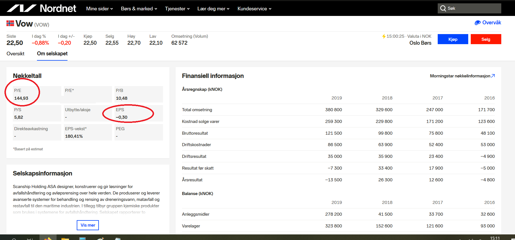The height and width of the screenshot is (240, 515).
Task: Click the P/S value 5,82
Action: coord(19,117)
